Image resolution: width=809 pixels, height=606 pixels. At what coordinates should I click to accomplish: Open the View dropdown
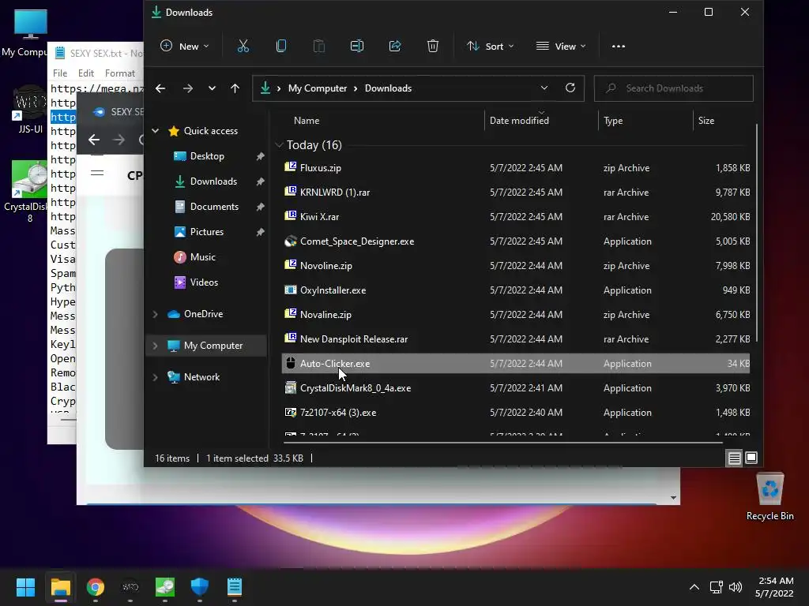561,47
